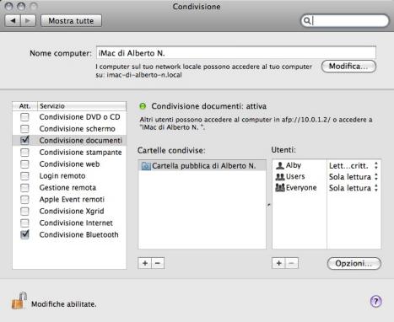394x322 pixels.
Task: Toggle the Condivisione Internet checkbox
Action: coord(24,223)
